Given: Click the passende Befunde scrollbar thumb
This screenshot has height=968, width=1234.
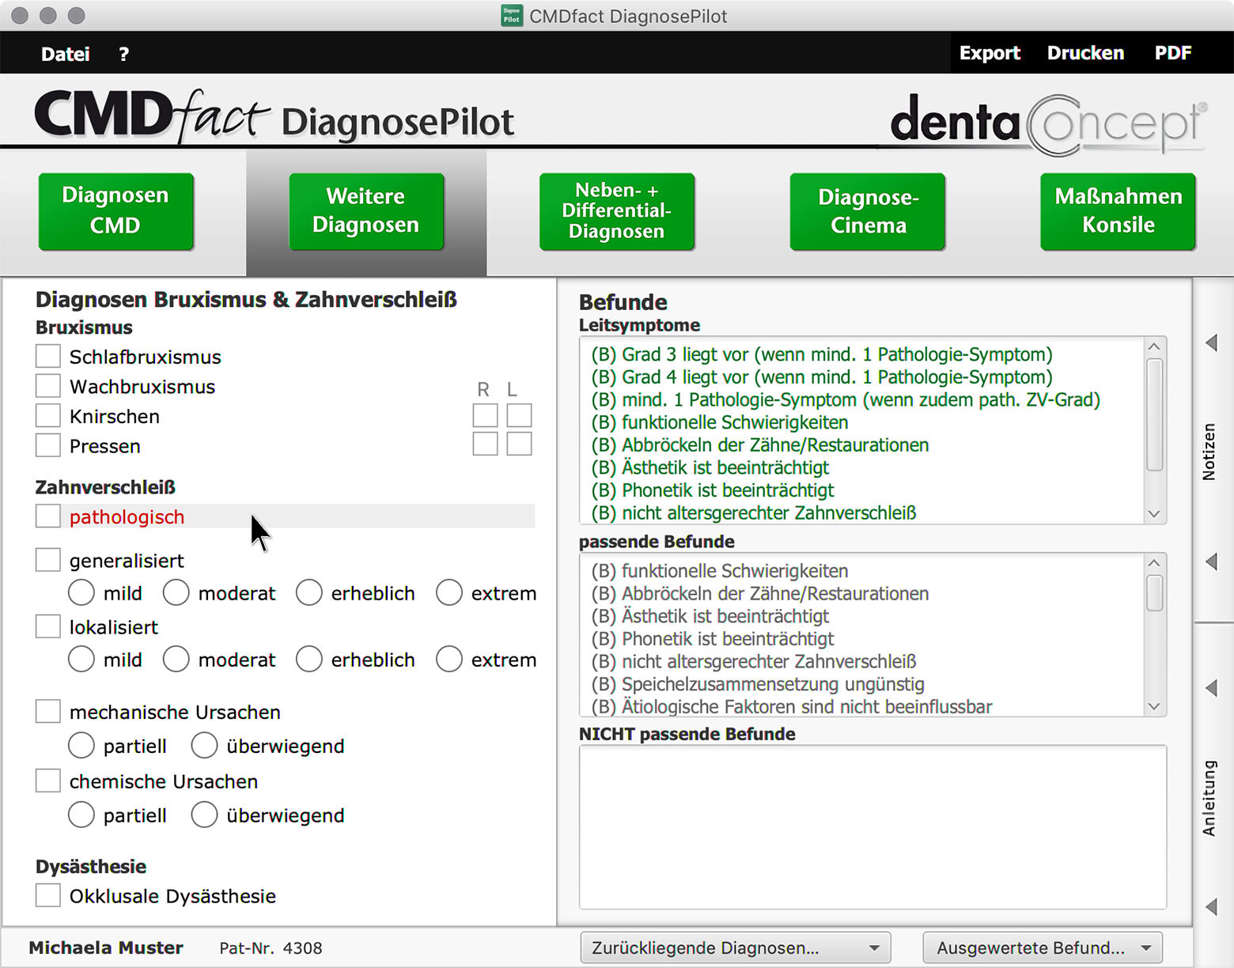Looking at the screenshot, I should [1154, 593].
